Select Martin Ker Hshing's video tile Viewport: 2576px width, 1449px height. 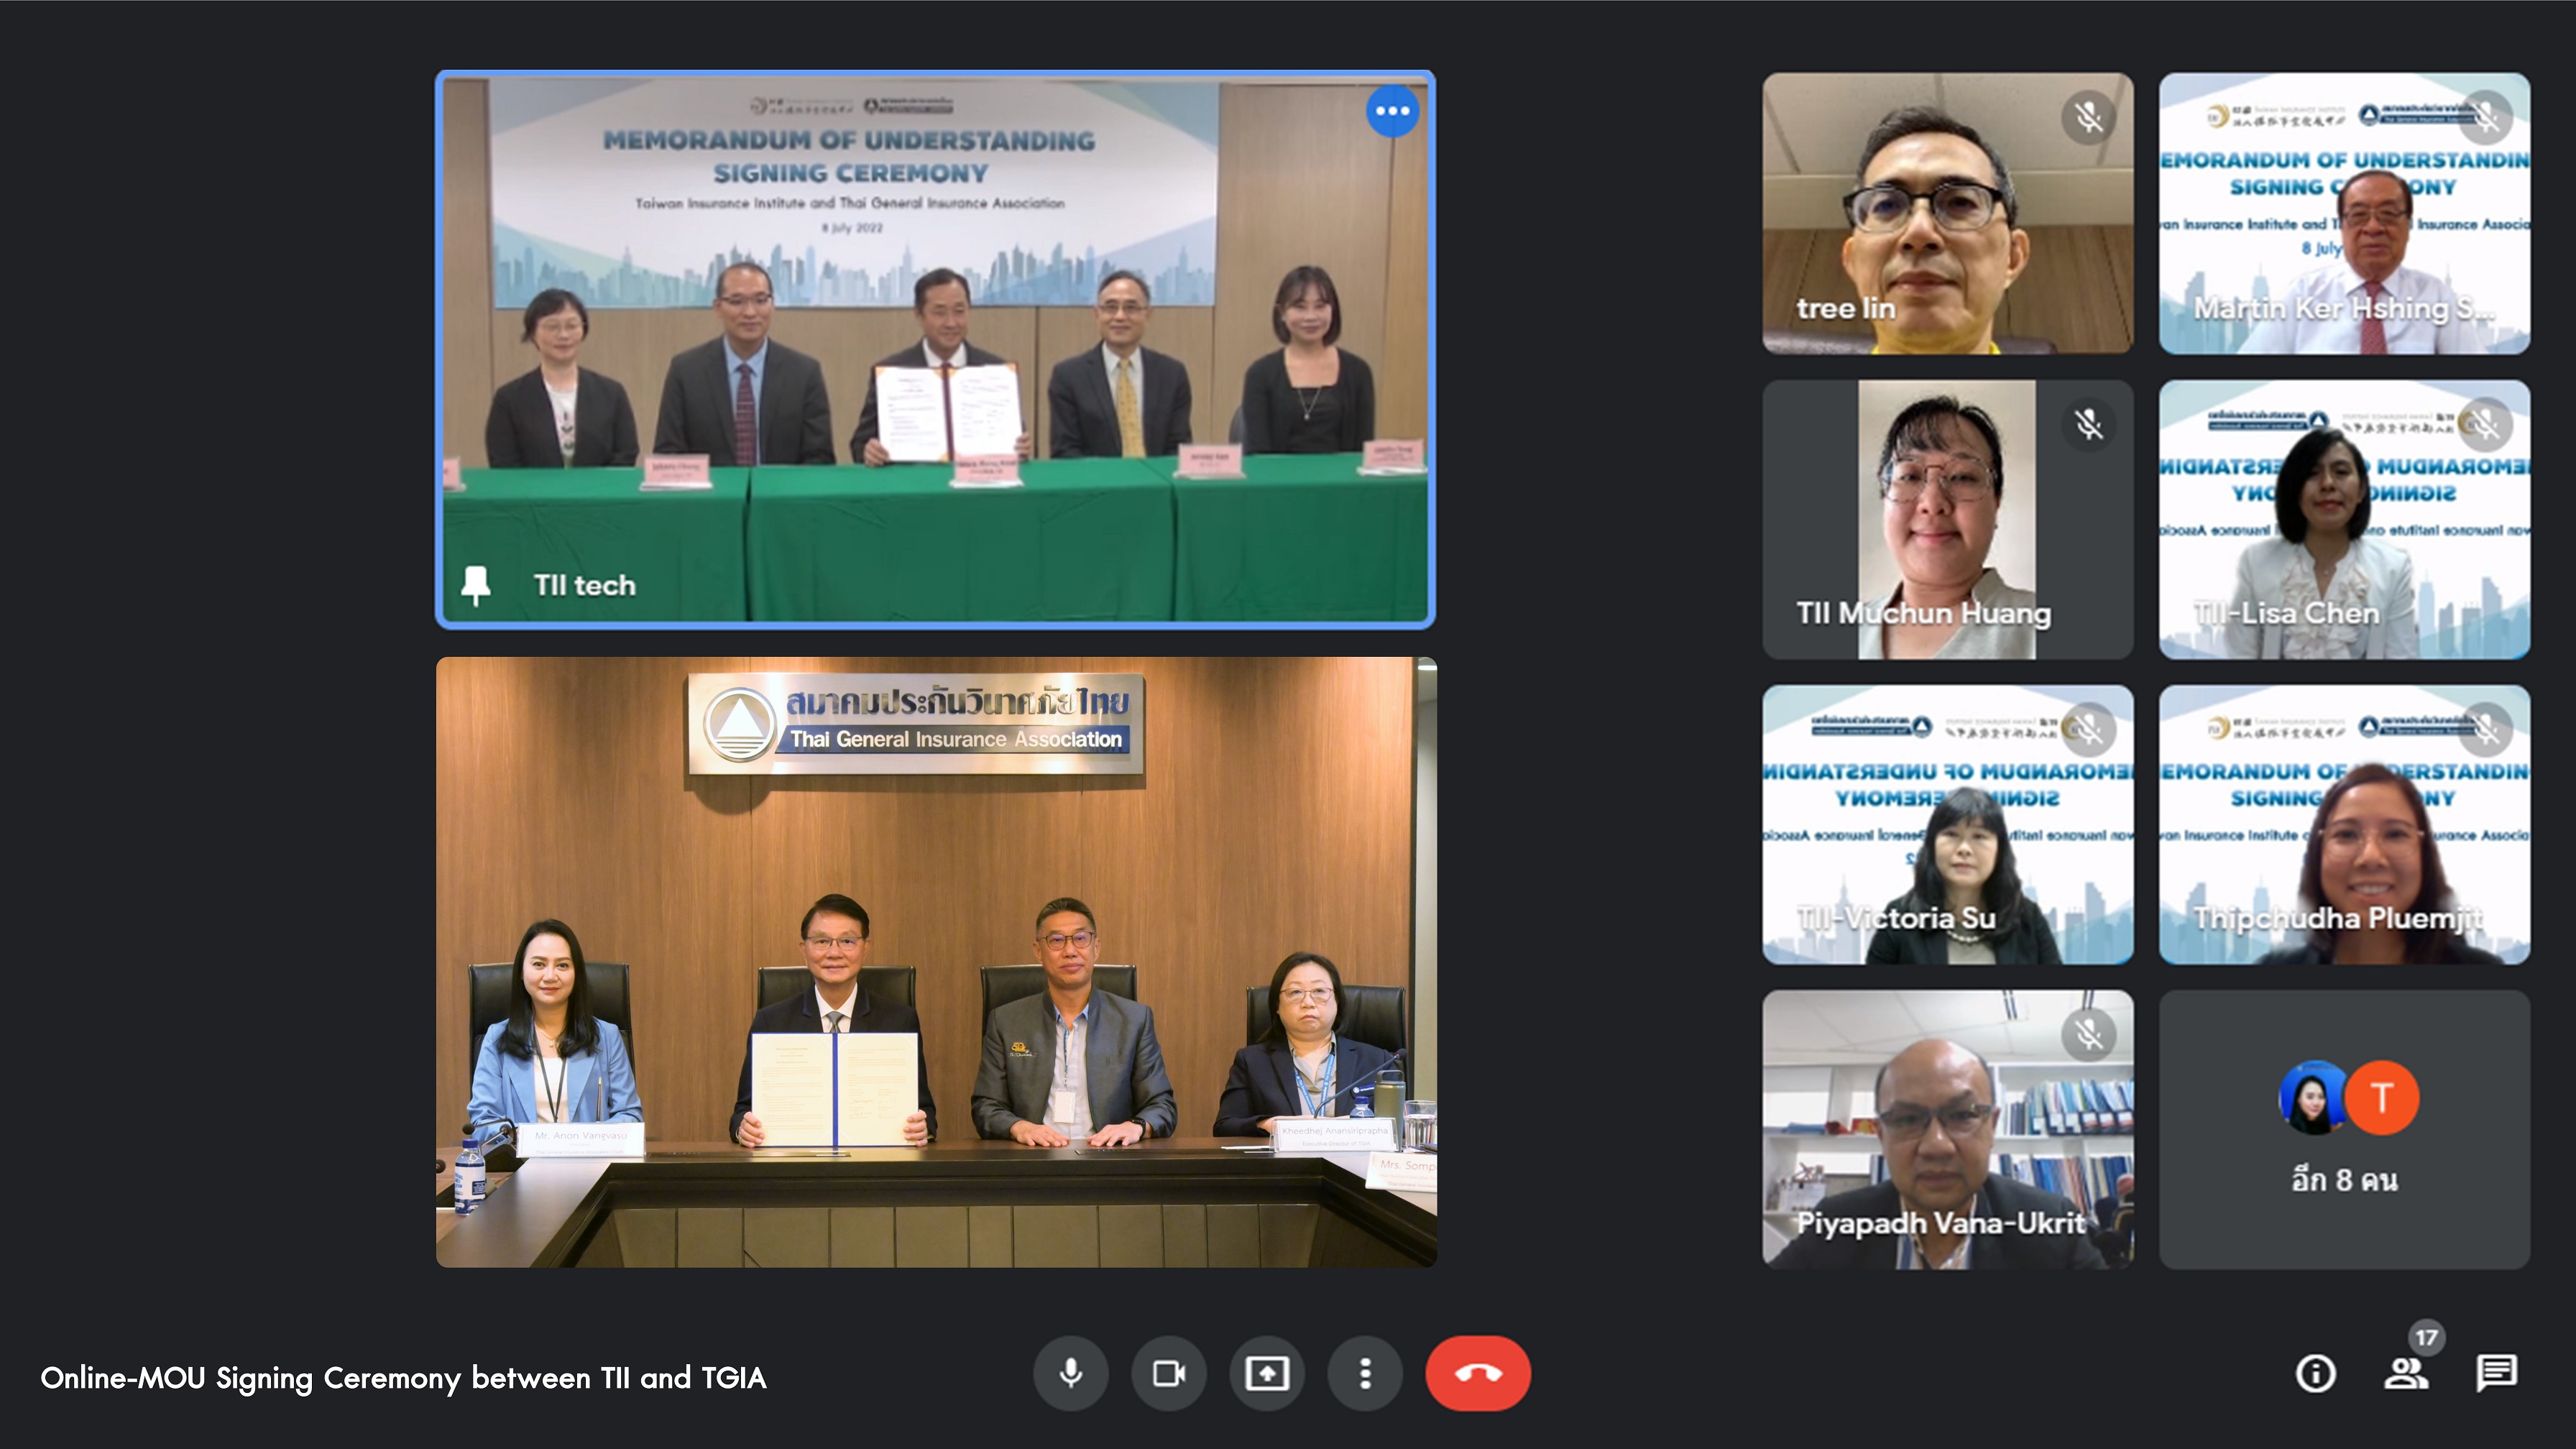point(2344,213)
